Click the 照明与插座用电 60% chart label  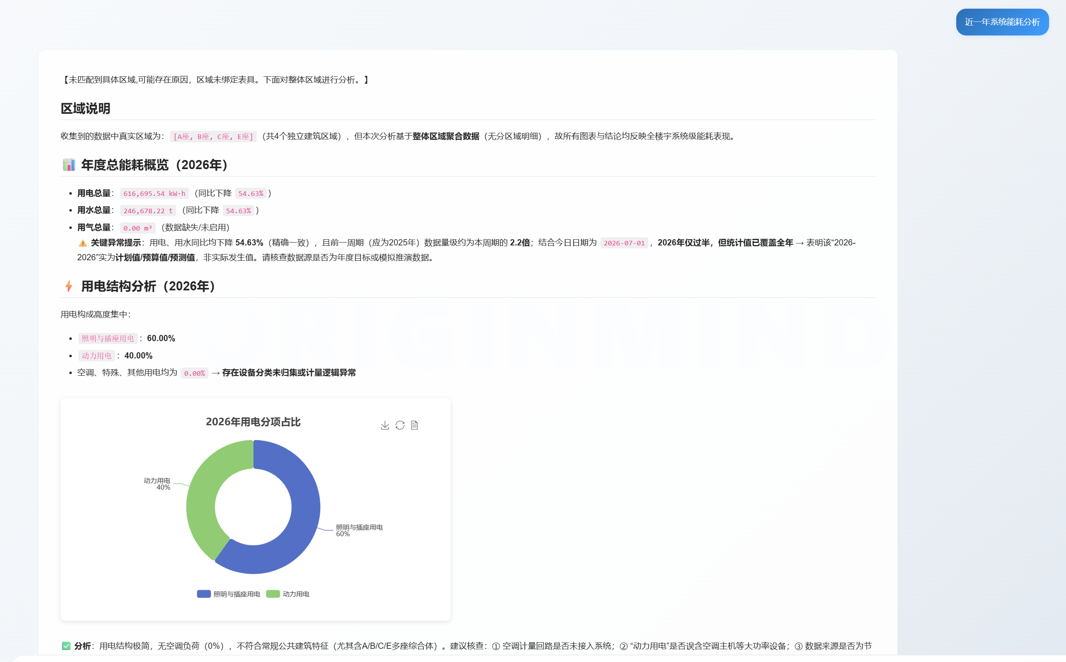tap(359, 530)
